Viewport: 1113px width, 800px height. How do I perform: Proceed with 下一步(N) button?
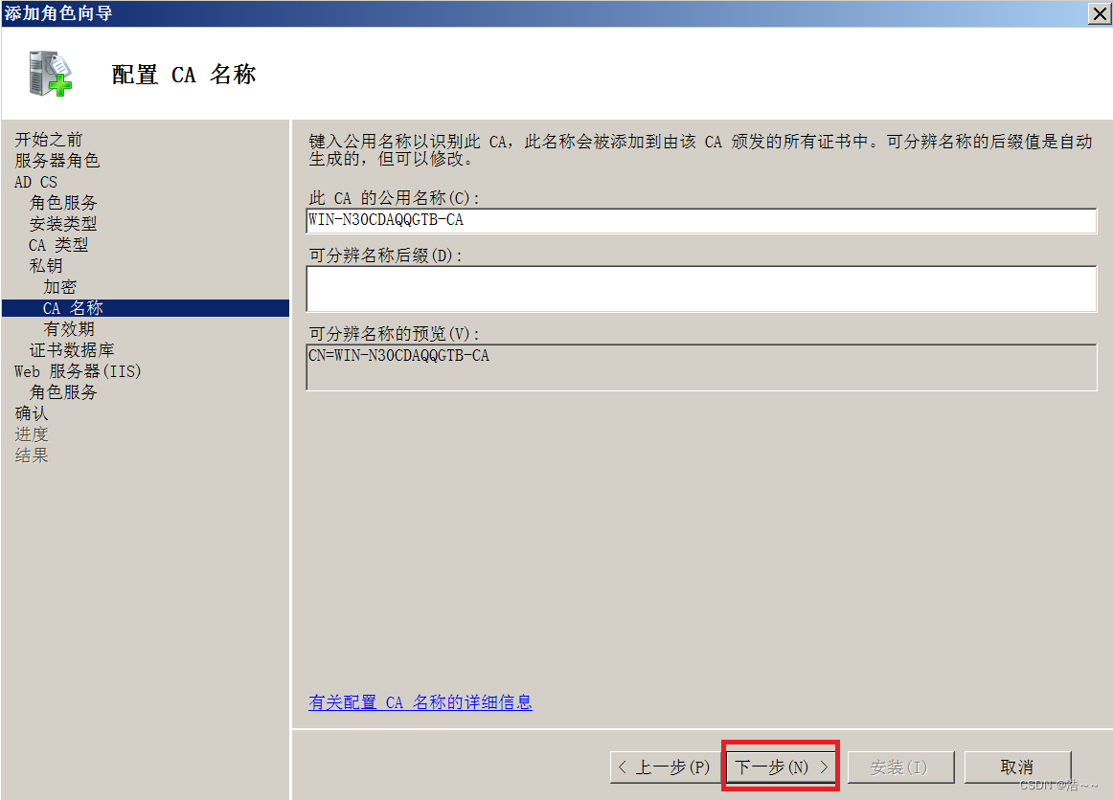point(781,767)
